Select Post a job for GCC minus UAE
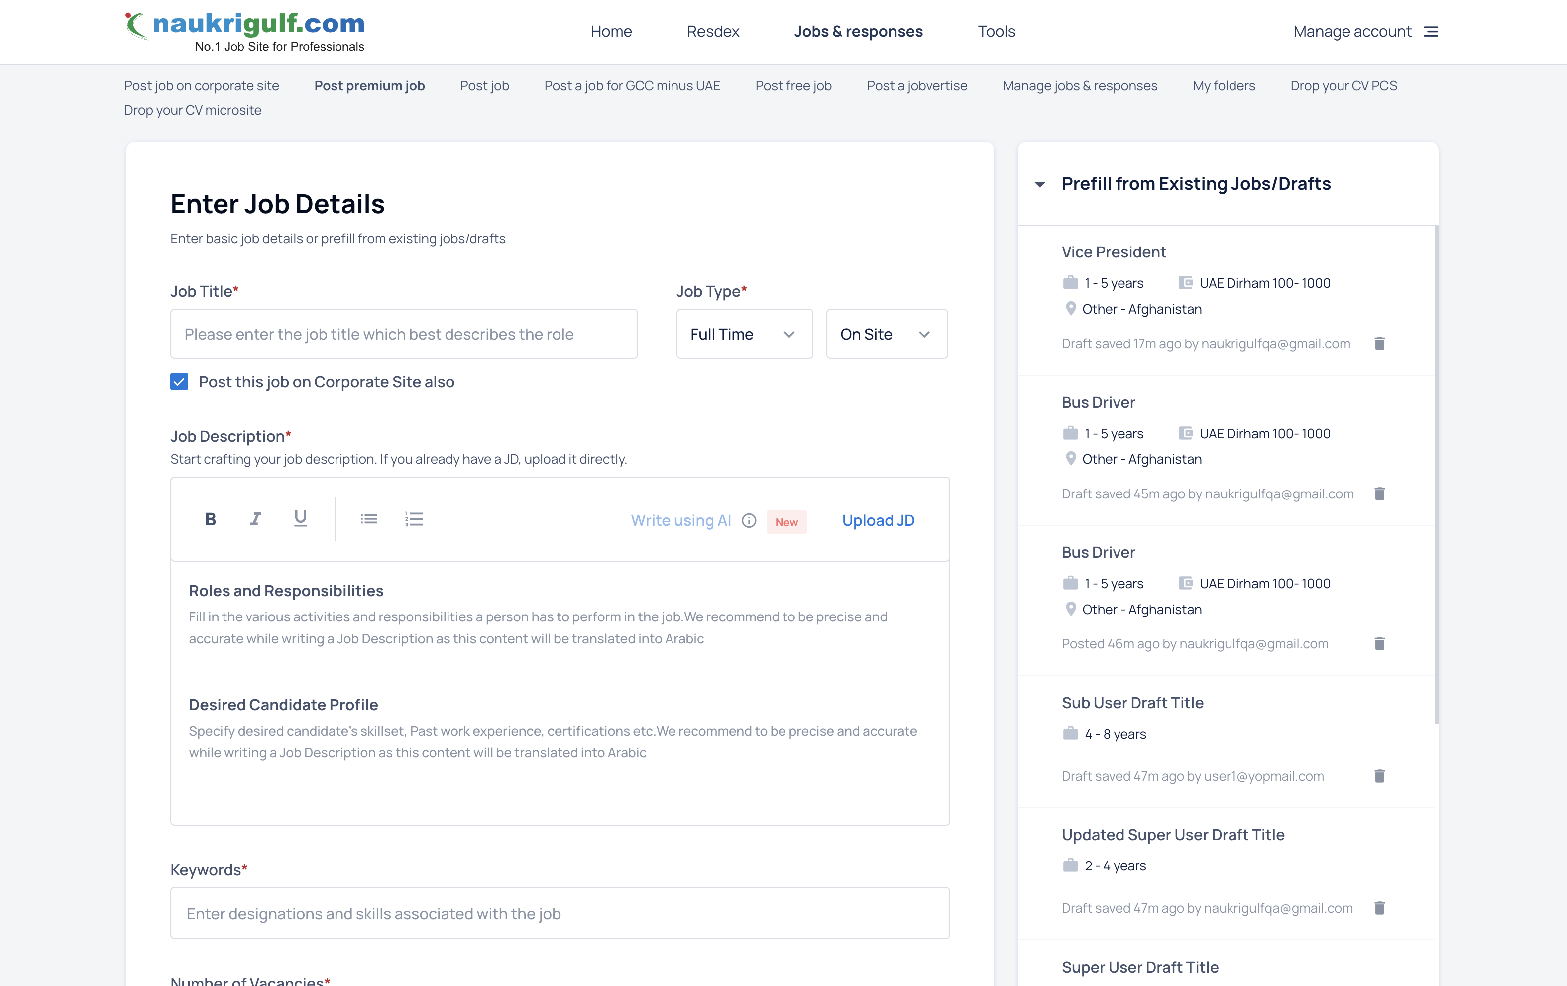The image size is (1567, 986). point(632,85)
